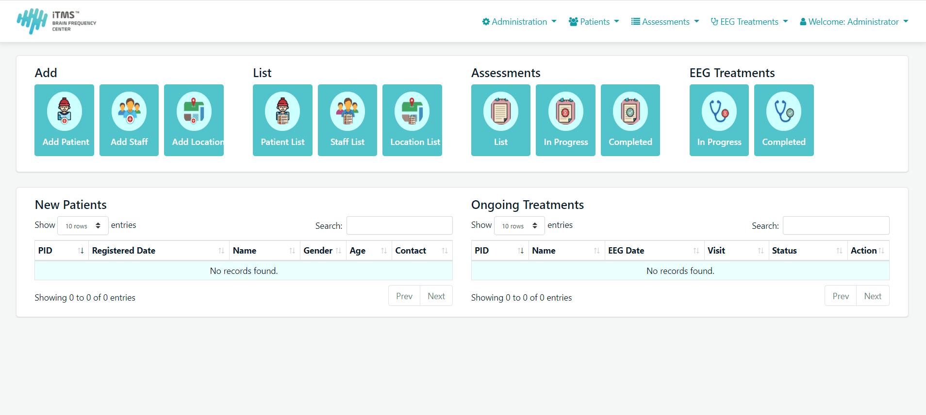Sort New Patients by Contact column
The height and width of the screenshot is (415, 926).
pyautogui.click(x=422, y=251)
